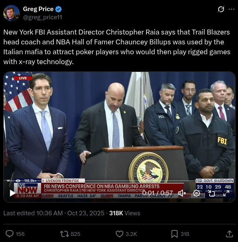View the 318K Views analytics
238x242 pixels.
(x=125, y=213)
